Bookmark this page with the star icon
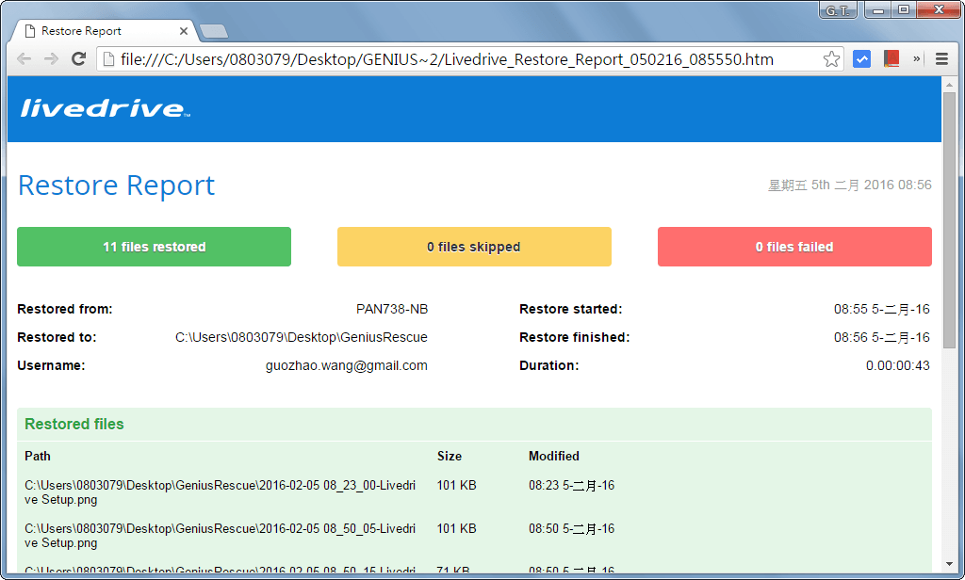 click(x=831, y=59)
